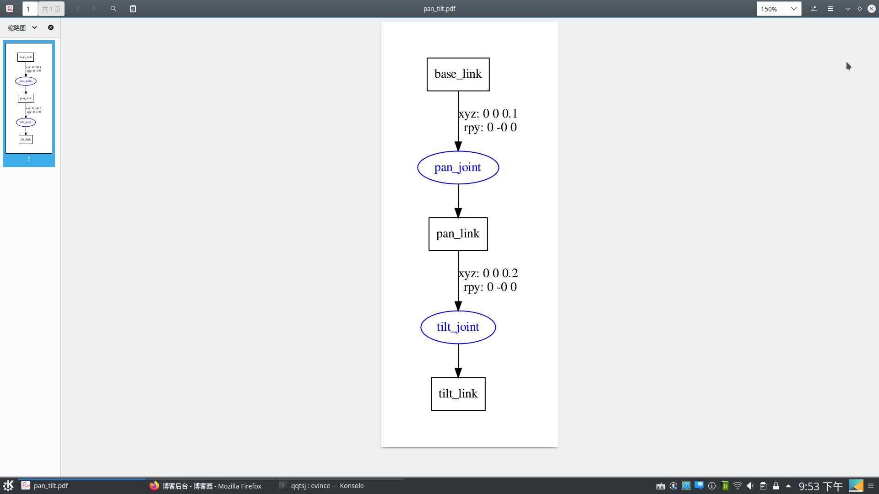The height and width of the screenshot is (494, 879).
Task: Expand the 缩略图 sidebar mode dropdown
Action: pos(22,27)
